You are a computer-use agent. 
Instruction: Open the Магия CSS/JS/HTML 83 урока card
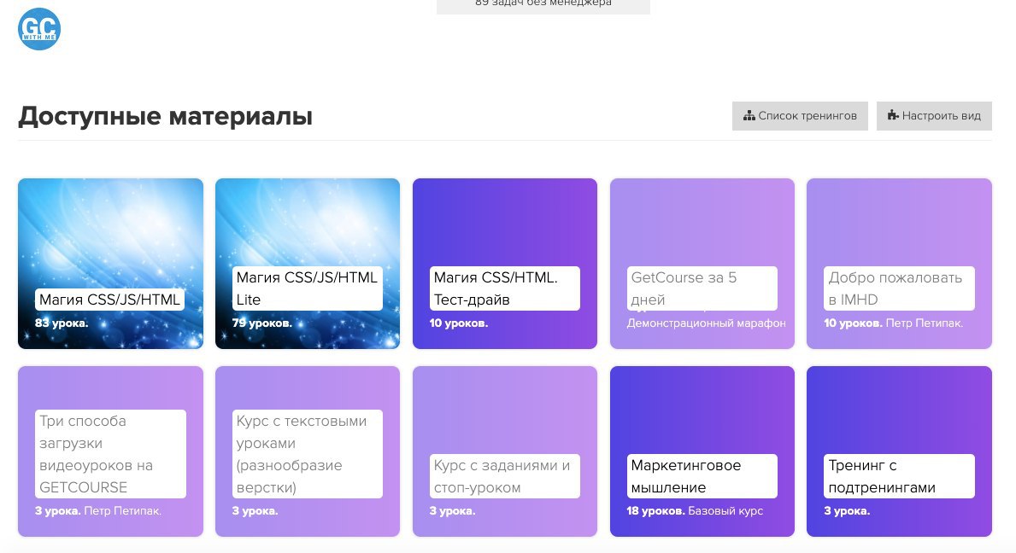[111, 264]
